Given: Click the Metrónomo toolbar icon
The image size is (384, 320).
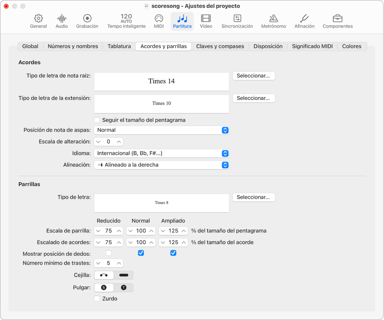Looking at the screenshot, I should click(273, 21).
